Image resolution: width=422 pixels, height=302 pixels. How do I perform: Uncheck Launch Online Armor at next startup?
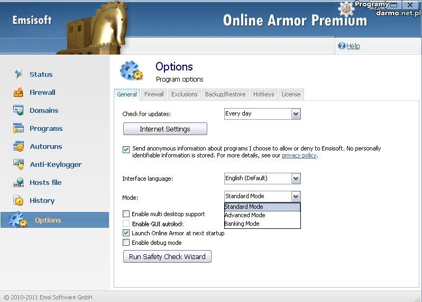pos(126,233)
